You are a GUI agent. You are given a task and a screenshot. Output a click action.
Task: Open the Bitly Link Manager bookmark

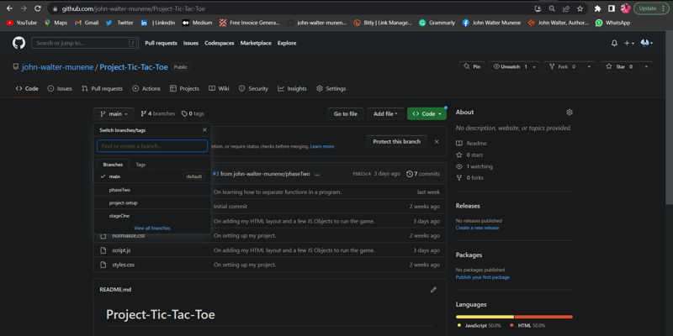(383, 23)
